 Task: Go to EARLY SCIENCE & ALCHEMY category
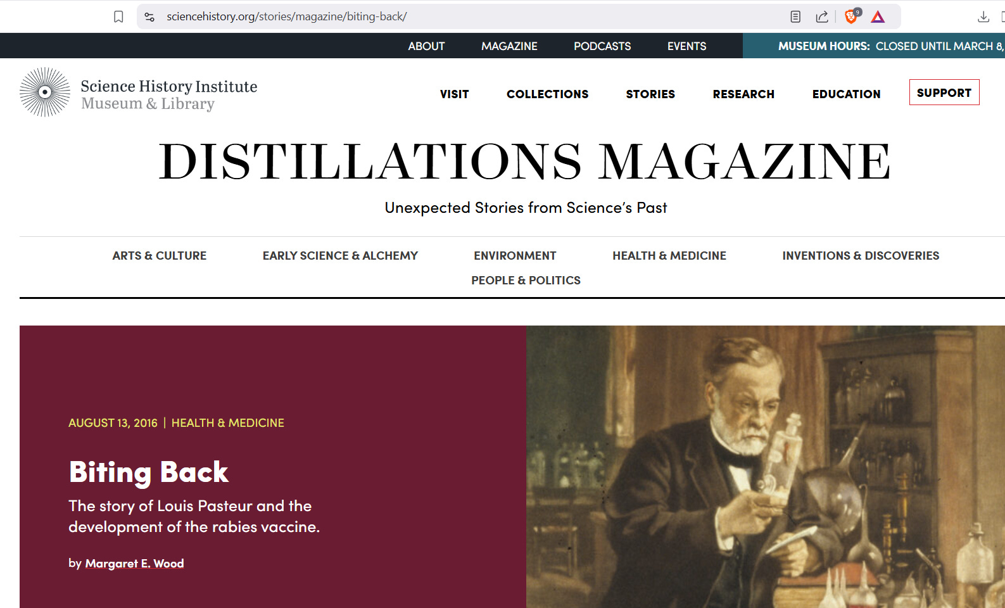tap(340, 256)
